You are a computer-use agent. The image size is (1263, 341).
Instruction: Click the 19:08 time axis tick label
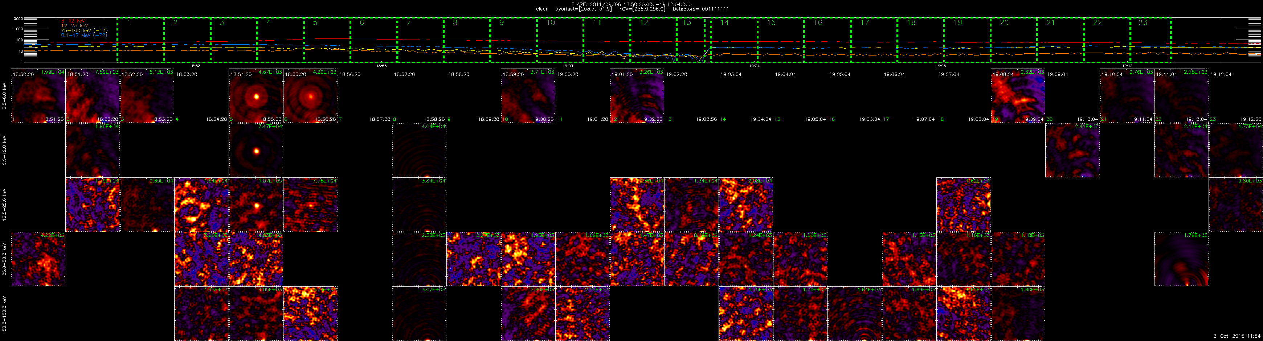(940, 66)
